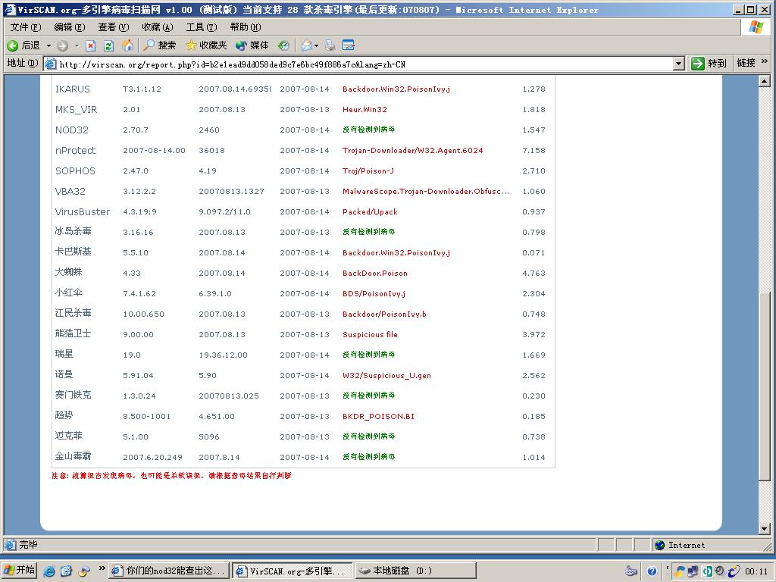Click the VirusBuster engine name
The image size is (776, 582).
[83, 212]
